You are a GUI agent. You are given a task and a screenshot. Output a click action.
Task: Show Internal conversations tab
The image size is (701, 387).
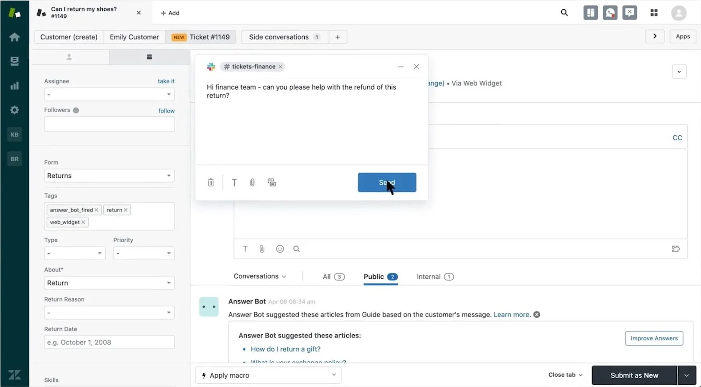[x=435, y=277]
